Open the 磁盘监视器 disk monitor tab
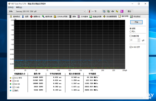Screen dimensions: 156x101 (x=95, y=17)
